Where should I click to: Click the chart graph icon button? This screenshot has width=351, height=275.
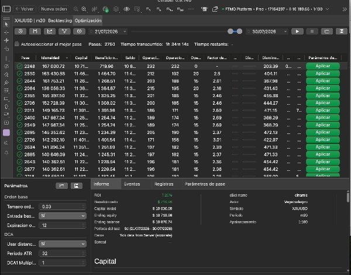click(50, 32)
